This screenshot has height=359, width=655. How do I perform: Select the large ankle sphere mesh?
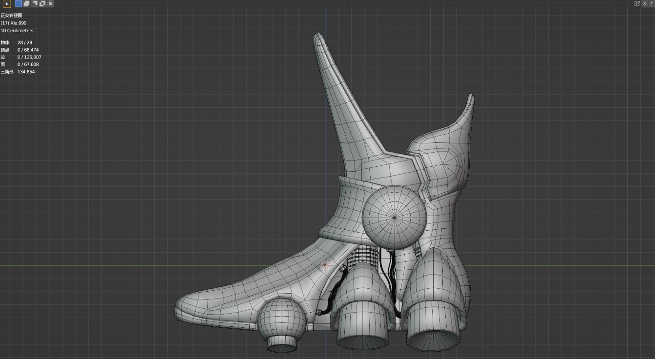395,217
